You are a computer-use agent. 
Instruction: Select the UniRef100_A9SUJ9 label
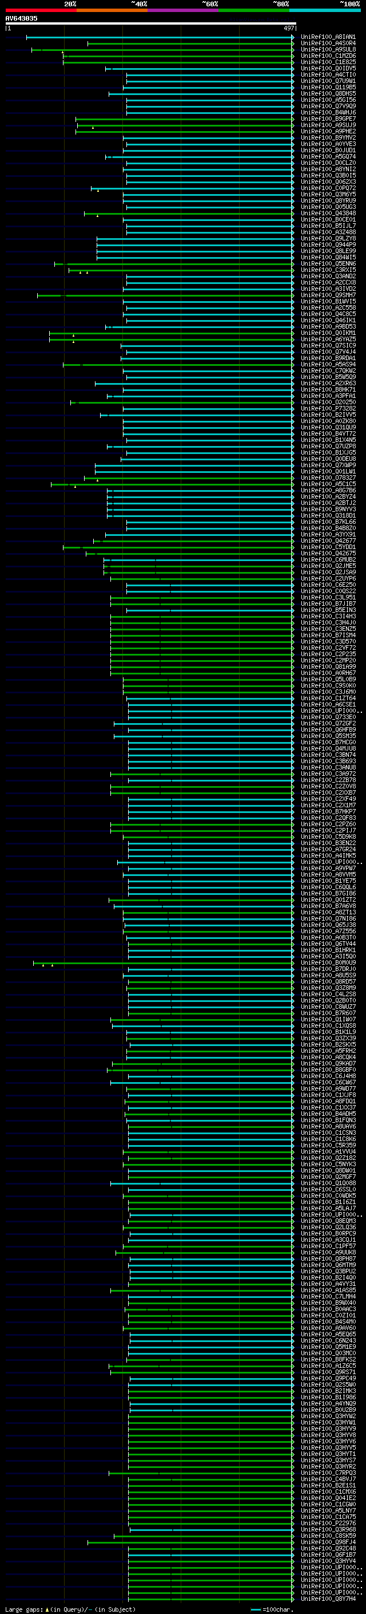(x=328, y=125)
